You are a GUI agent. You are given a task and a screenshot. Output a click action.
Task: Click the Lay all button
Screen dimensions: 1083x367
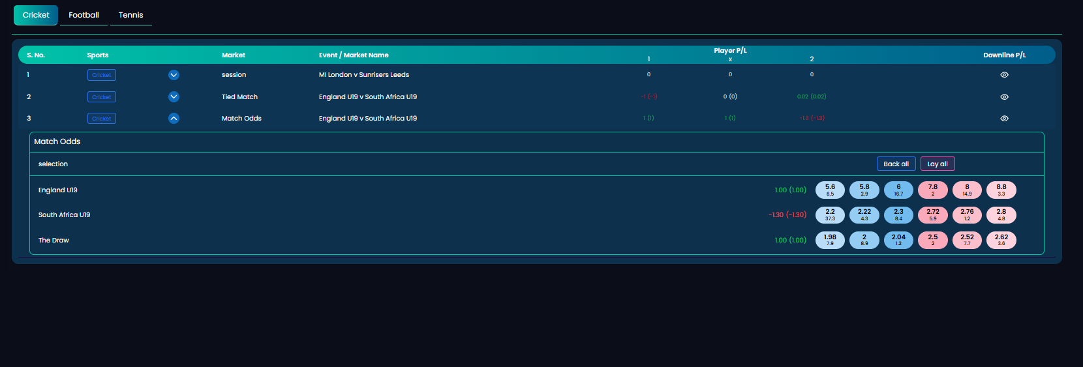point(938,164)
